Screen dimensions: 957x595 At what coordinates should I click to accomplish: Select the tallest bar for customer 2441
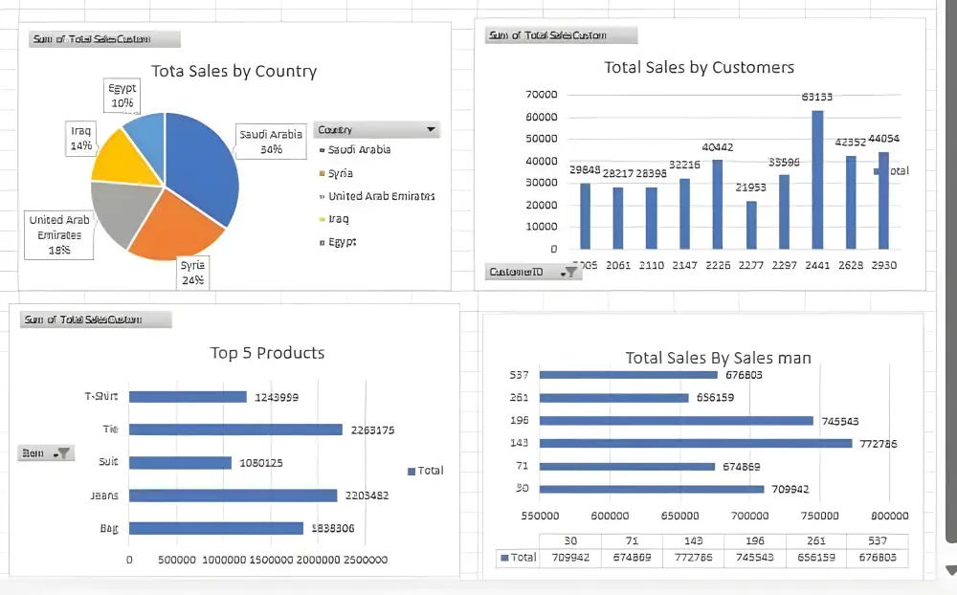coord(817,180)
